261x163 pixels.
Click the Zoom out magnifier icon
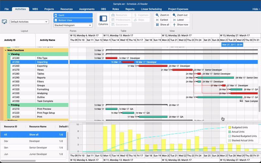pos(174,15)
